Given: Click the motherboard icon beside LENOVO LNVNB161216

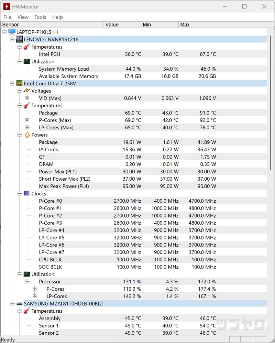Looking at the screenshot, I should 19,39.
